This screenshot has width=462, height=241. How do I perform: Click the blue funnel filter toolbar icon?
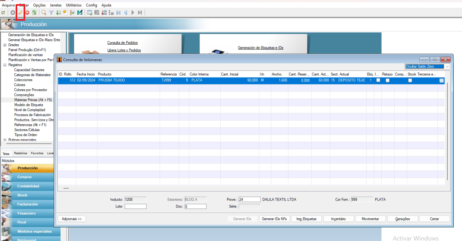[x=51, y=13]
